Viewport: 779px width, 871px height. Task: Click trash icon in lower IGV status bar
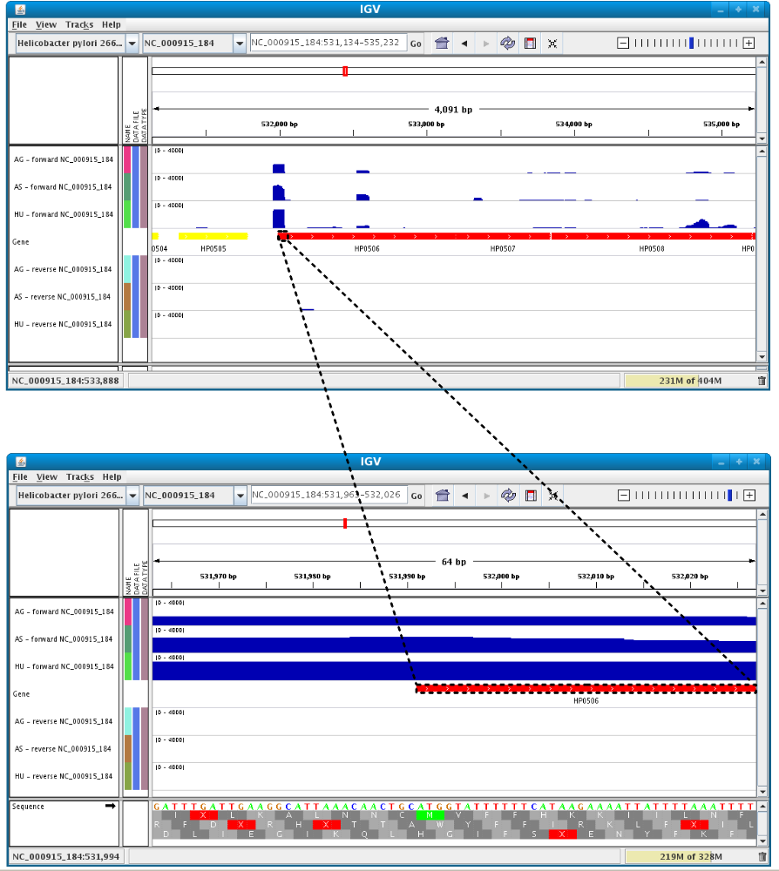coord(762,856)
